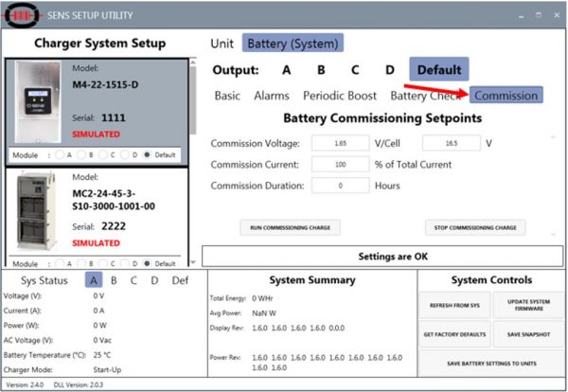The image size is (568, 392).
Task: Show Sys Status for Def output
Action: (180, 280)
